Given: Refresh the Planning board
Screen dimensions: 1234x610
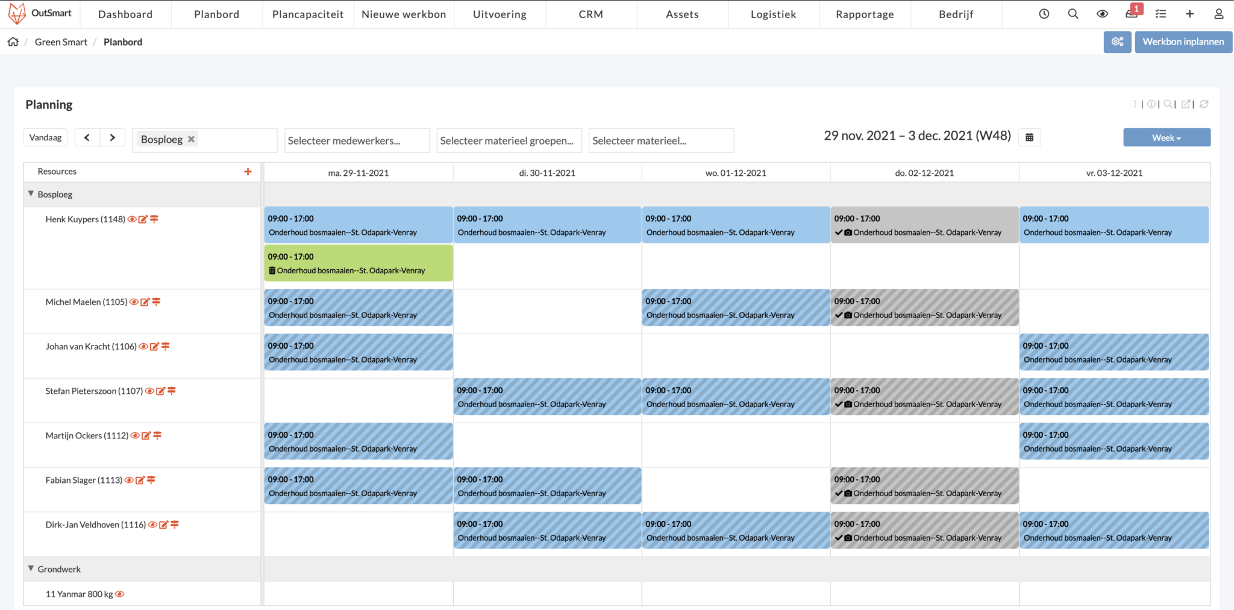Looking at the screenshot, I should point(1204,104).
